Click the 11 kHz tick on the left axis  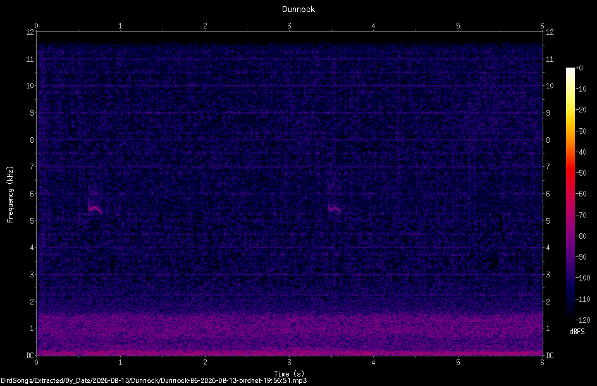[x=30, y=59]
